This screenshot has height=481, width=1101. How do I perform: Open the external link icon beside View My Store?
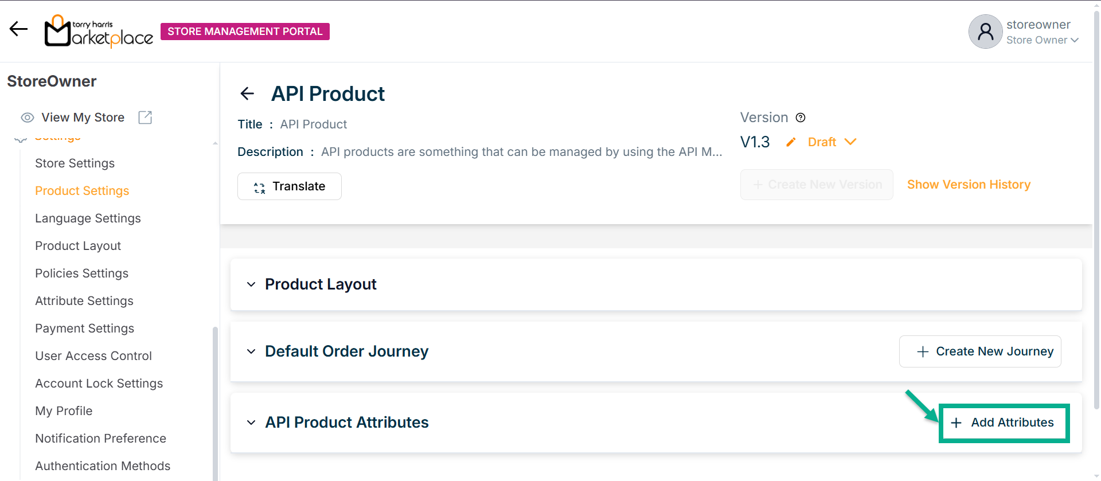tap(145, 118)
